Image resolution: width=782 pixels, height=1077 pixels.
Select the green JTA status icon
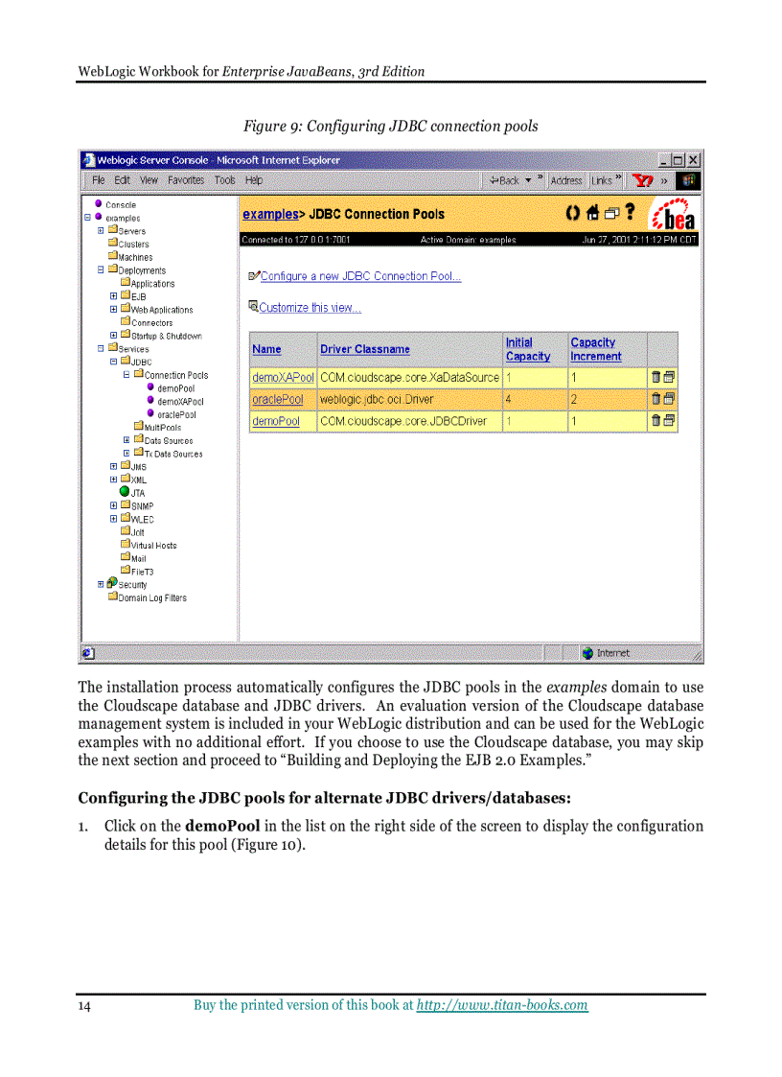pos(123,493)
